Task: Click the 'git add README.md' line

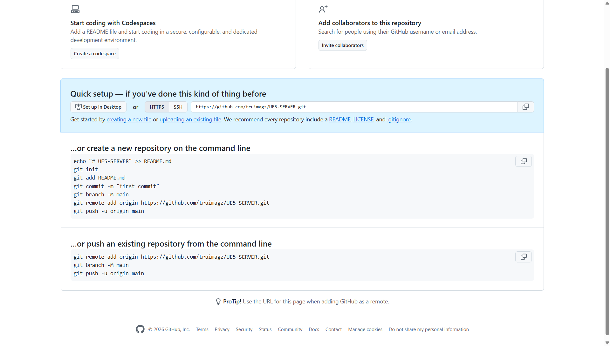Action: pyautogui.click(x=99, y=178)
